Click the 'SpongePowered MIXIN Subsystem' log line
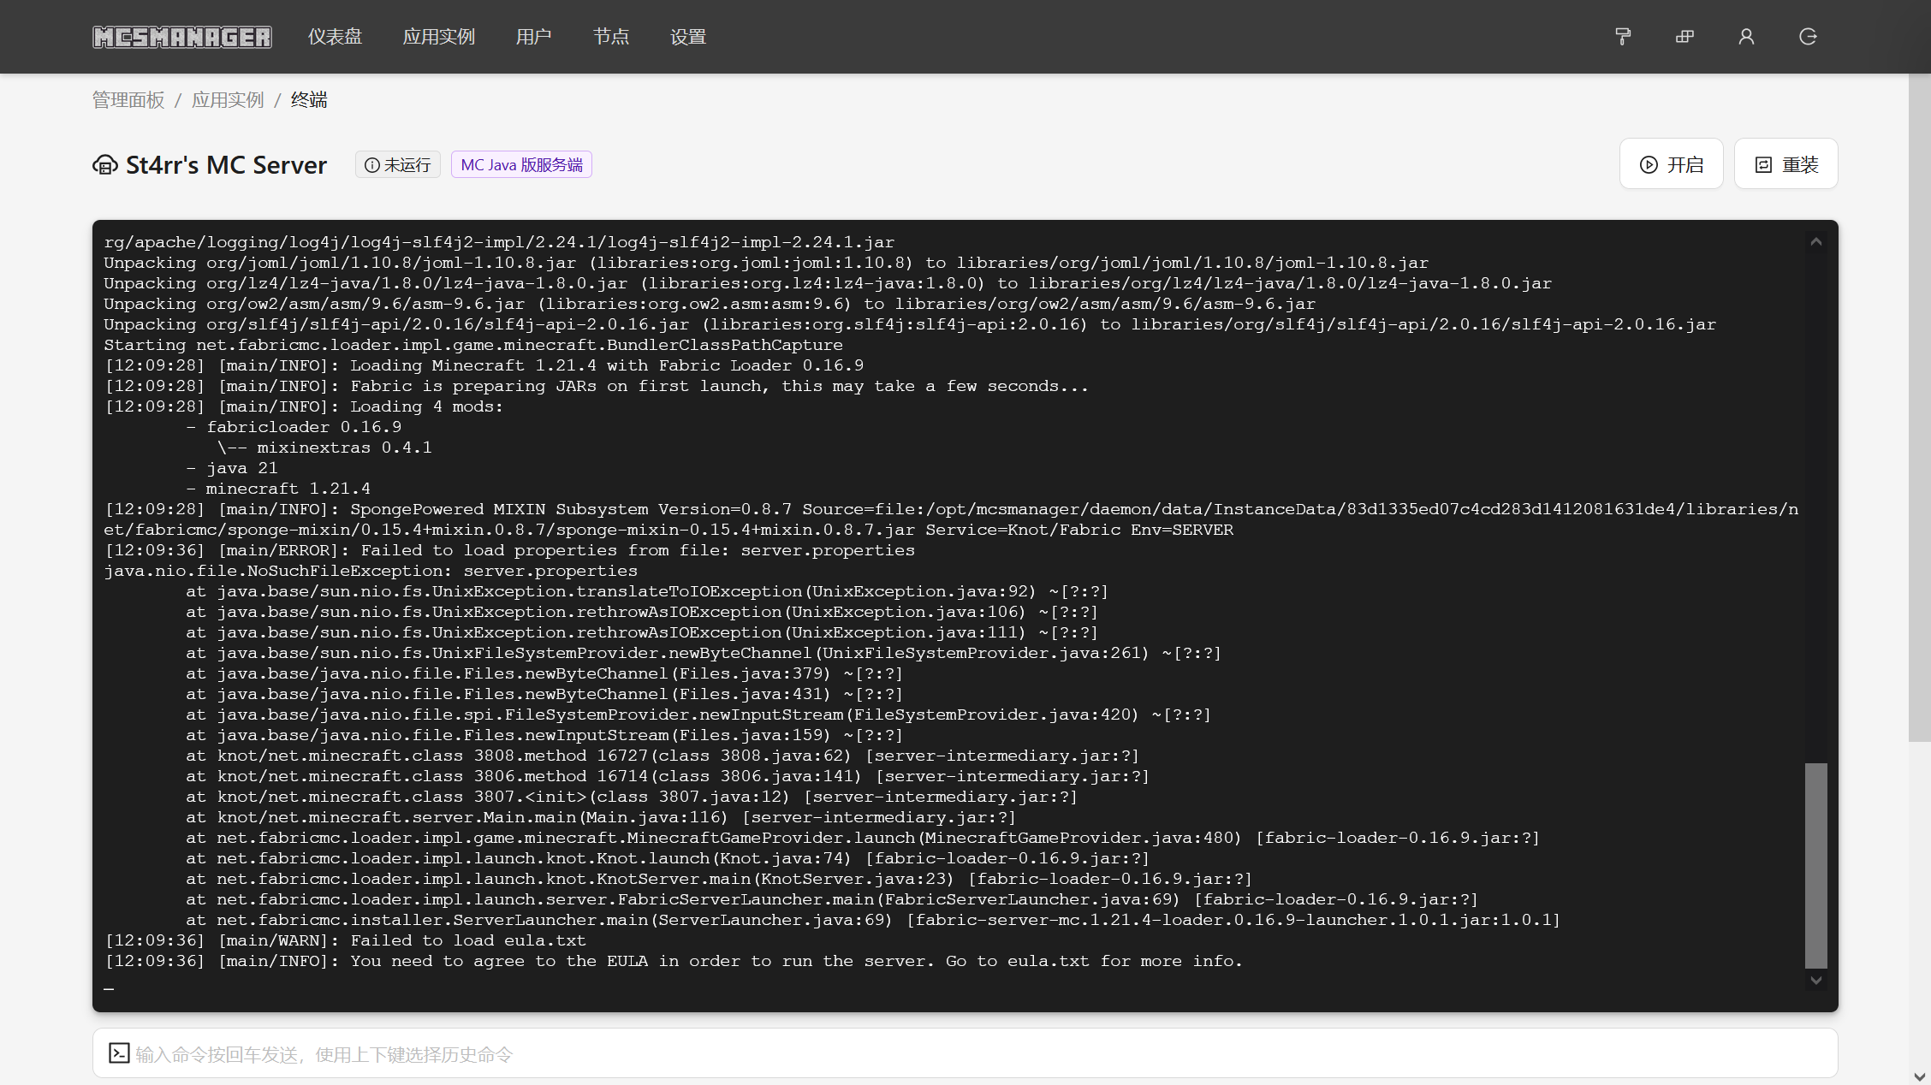Screen dimensions: 1931x1085 point(951,519)
